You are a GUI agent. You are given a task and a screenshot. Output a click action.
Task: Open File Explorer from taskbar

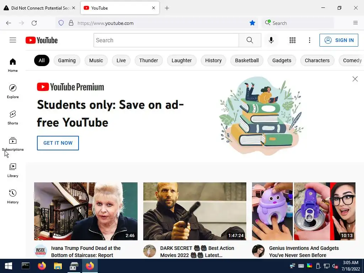tap(58, 266)
